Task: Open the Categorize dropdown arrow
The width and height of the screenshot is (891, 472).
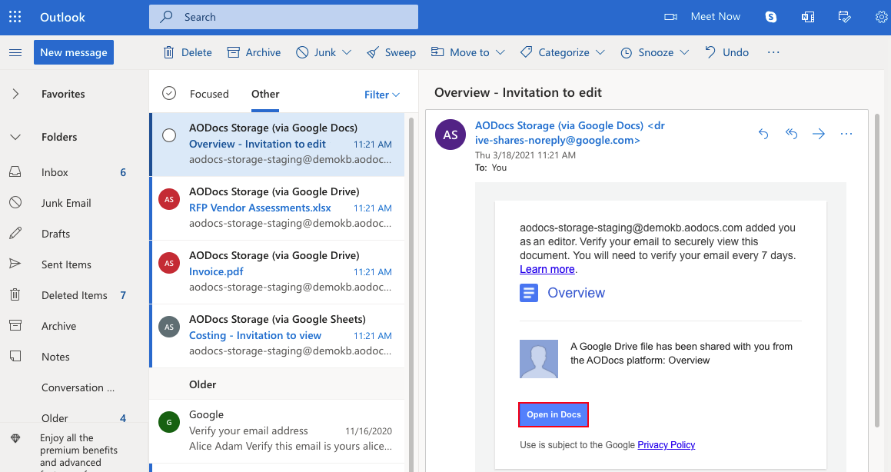Action: [600, 52]
